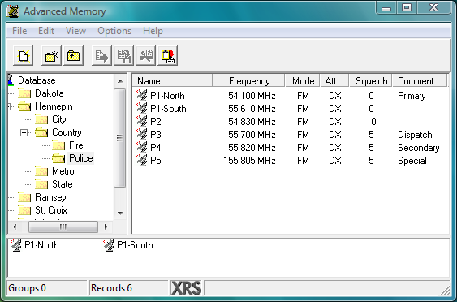Click the Police folder icon
Screen dimensions: 457x302
tap(58, 158)
